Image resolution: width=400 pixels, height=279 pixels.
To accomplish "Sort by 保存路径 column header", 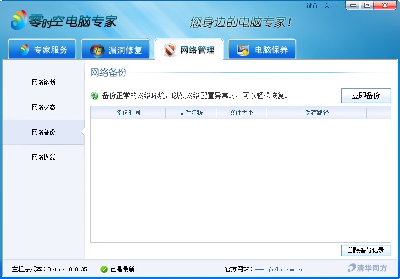I will [316, 112].
